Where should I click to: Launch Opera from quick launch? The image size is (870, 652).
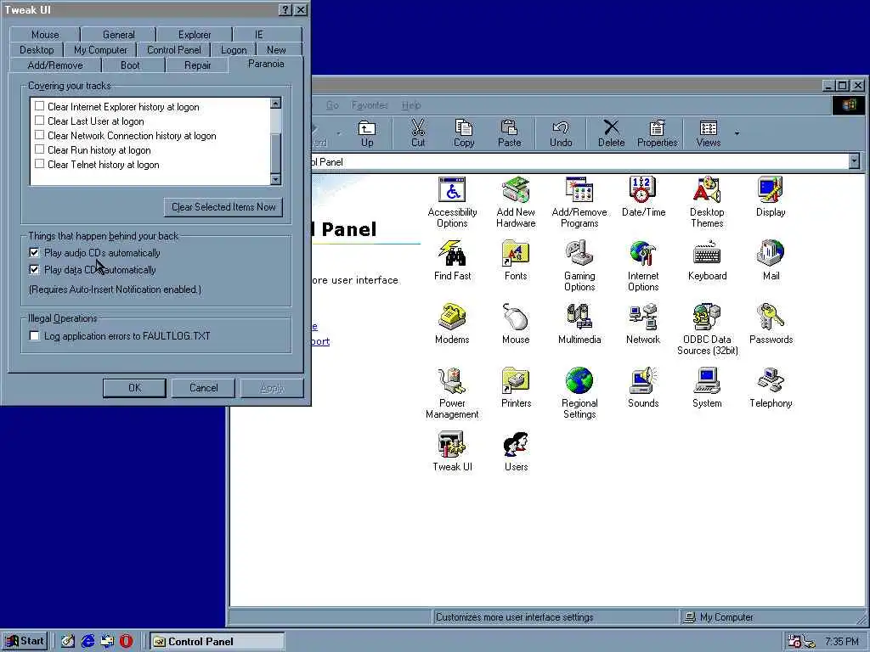point(127,642)
